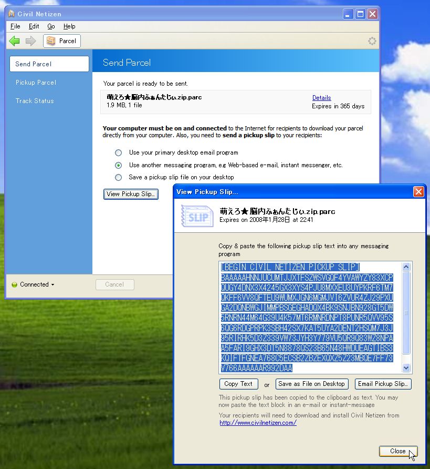Click the activity spinner icon in toolbar
This screenshot has height=469, width=430.
(x=372, y=41)
